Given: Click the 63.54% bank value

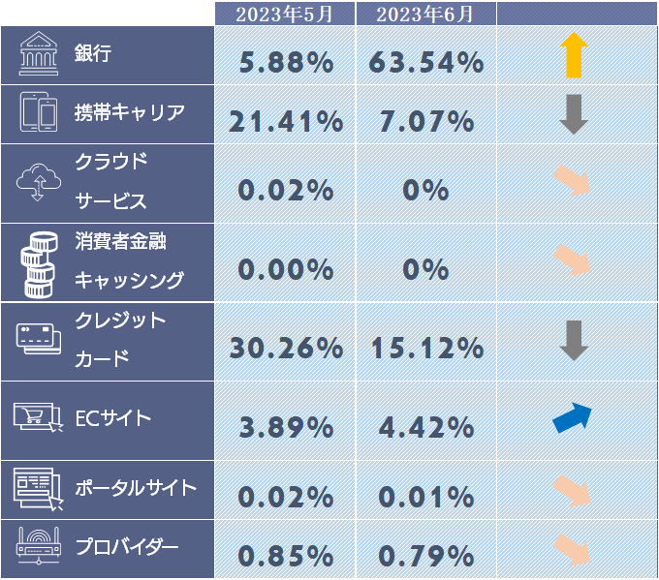Looking at the screenshot, I should [x=426, y=64].
